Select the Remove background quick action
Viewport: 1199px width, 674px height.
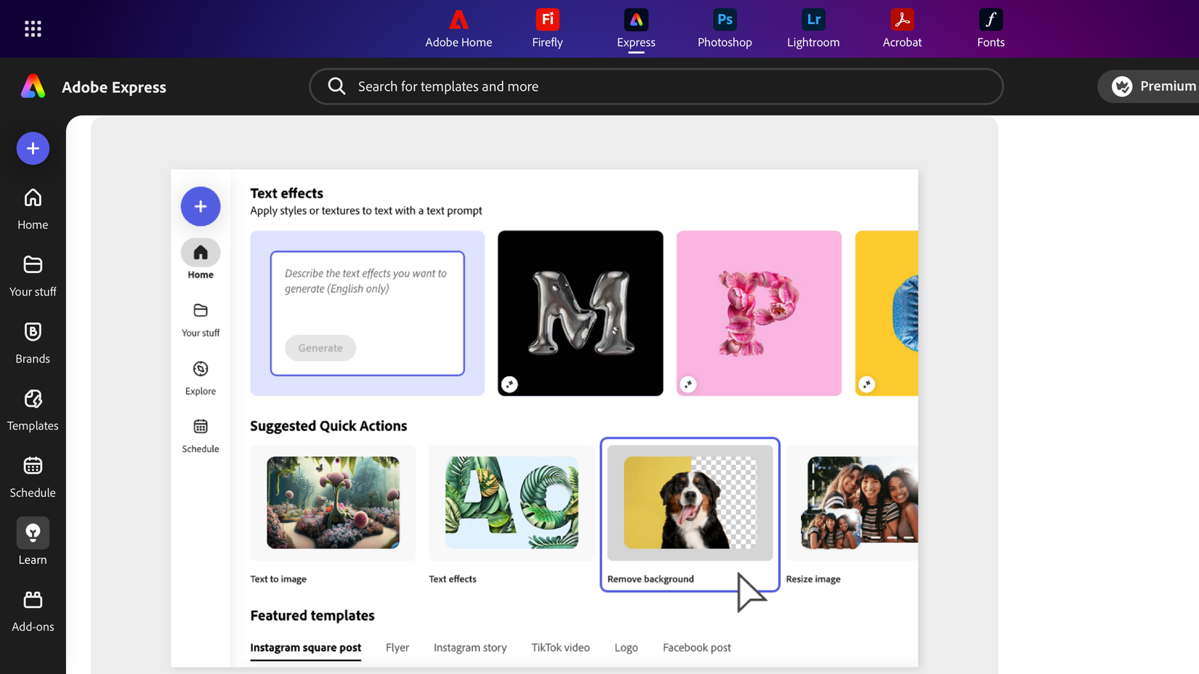[x=689, y=503]
